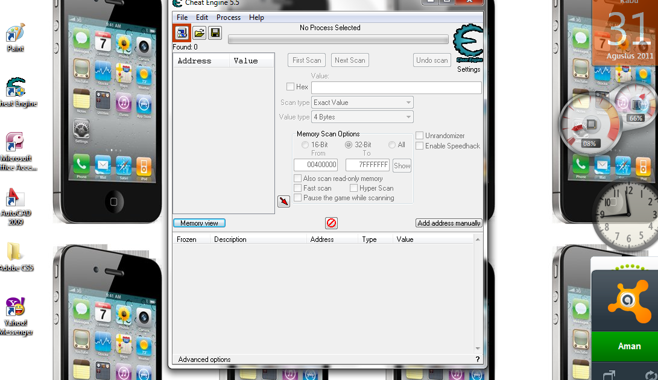This screenshot has height=380, width=658.
Task: Toggle Fast scan checkbox
Action: point(298,188)
